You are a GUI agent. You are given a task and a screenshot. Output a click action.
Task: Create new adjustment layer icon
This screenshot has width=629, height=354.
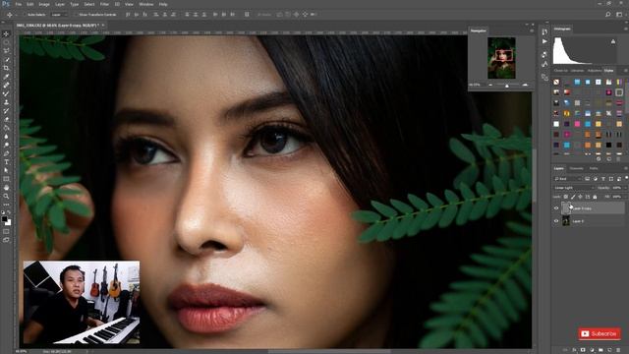592,350
